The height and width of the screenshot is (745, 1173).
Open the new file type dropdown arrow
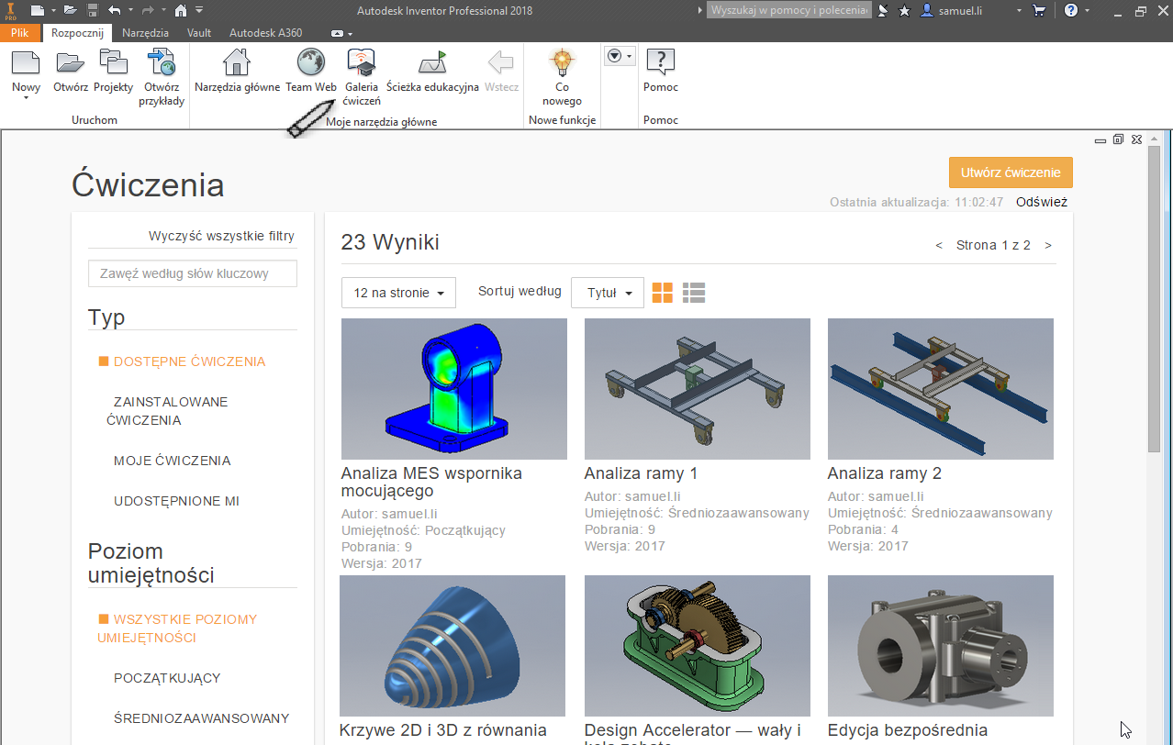pos(53,11)
